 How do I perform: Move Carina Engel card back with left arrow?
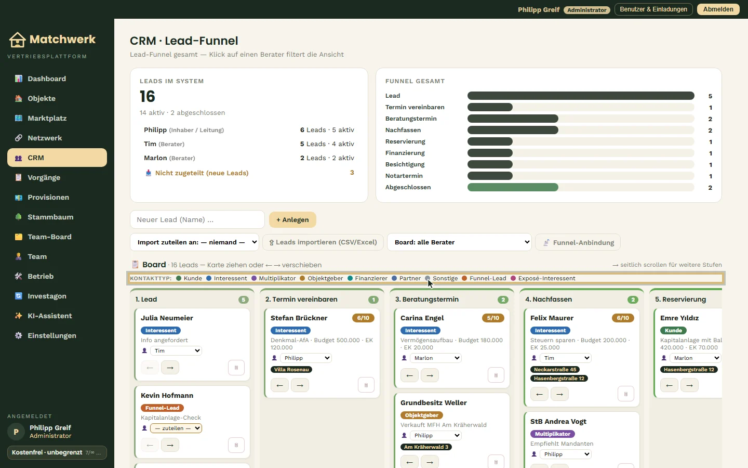(x=409, y=375)
